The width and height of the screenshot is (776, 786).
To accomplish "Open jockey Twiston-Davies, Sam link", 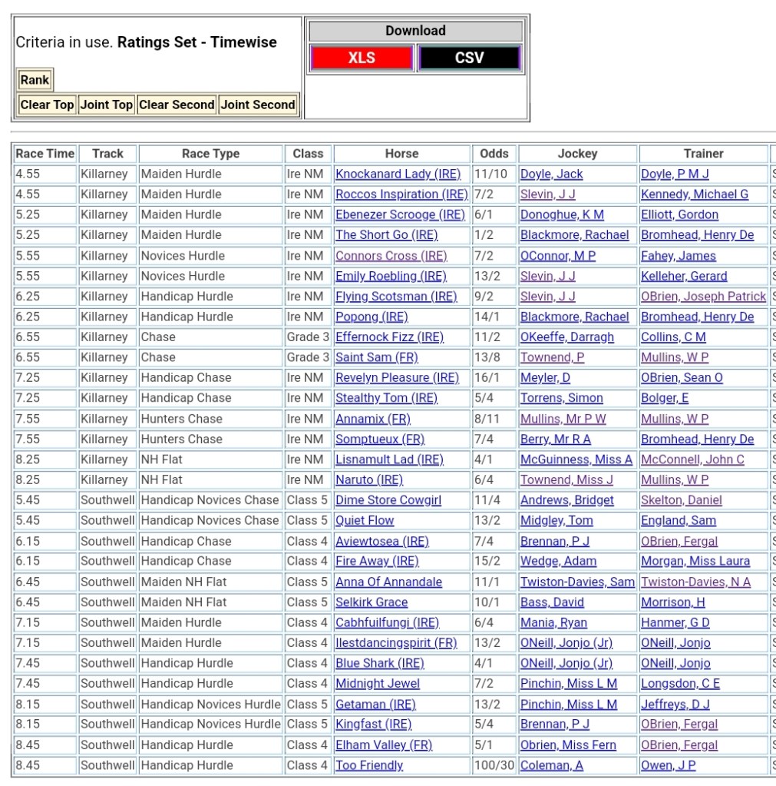I will (577, 582).
